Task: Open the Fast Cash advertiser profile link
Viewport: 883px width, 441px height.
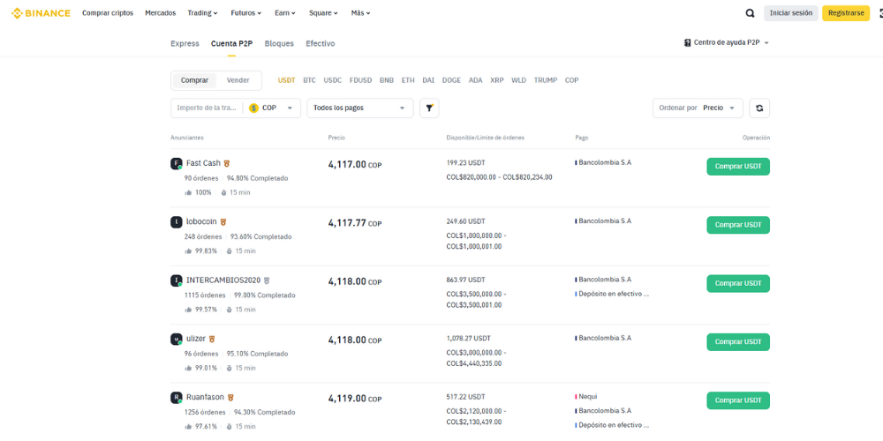Action: click(x=203, y=163)
